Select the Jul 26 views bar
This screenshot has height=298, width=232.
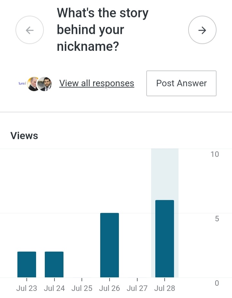[110, 245]
